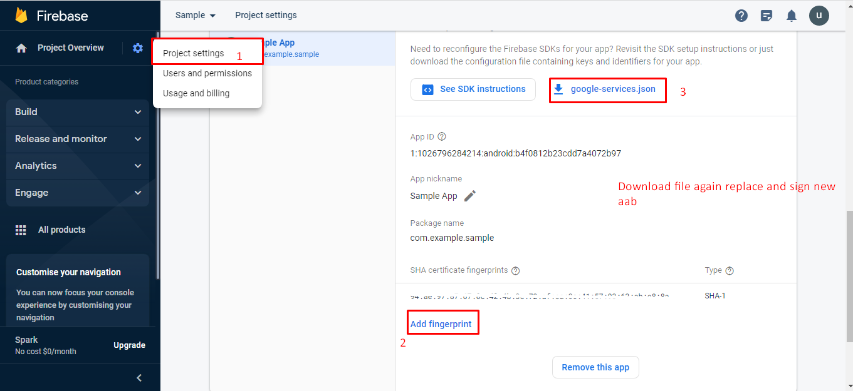Click the Spark plan label
The height and width of the screenshot is (391, 853).
(26, 340)
